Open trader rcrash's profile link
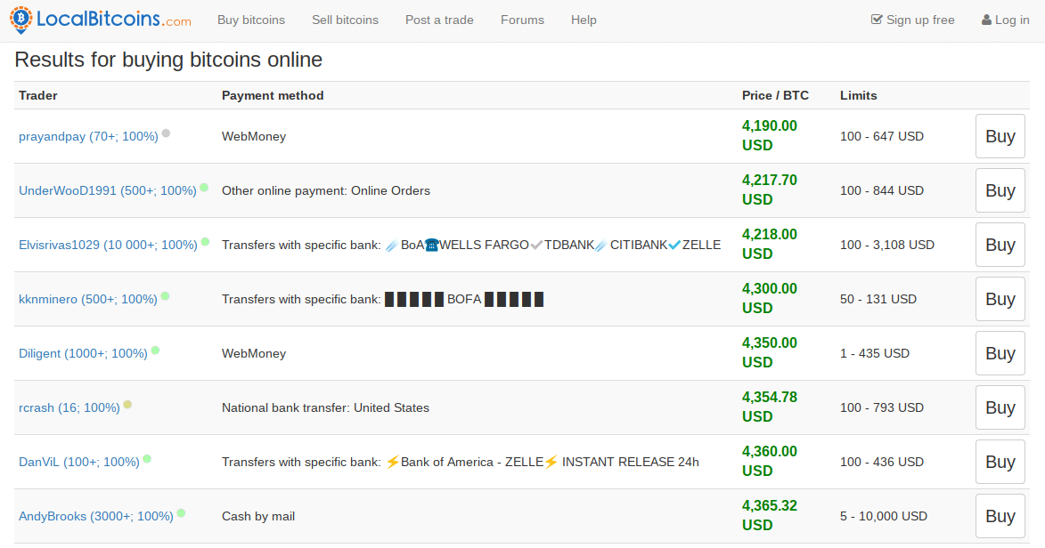The image size is (1045, 548). (69, 408)
